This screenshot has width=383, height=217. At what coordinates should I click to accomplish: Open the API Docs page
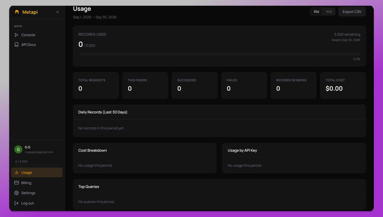pyautogui.click(x=37, y=44)
